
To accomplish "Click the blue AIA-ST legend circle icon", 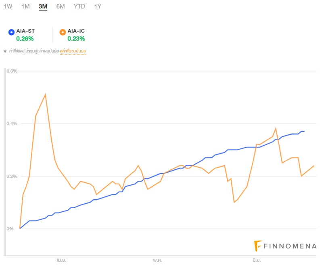I will 11,31.
